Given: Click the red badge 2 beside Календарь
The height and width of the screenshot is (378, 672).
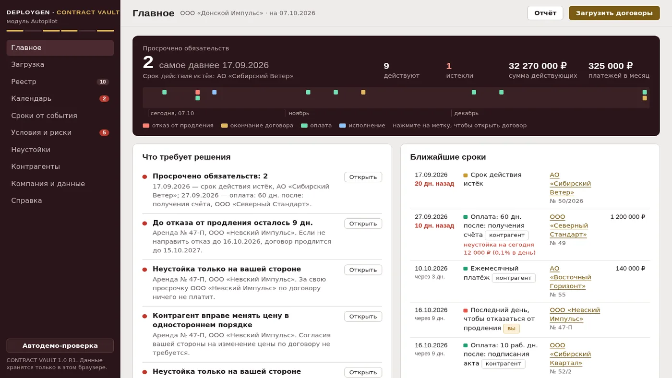Looking at the screenshot, I should pyautogui.click(x=104, y=99).
